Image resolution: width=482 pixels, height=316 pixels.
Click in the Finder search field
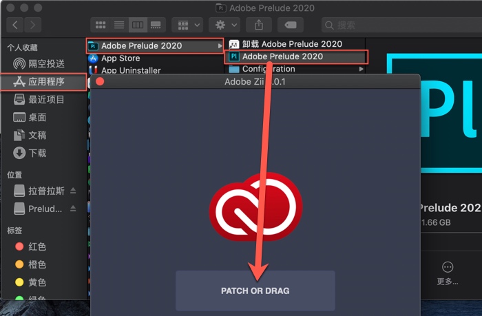pyautogui.click(x=399, y=25)
